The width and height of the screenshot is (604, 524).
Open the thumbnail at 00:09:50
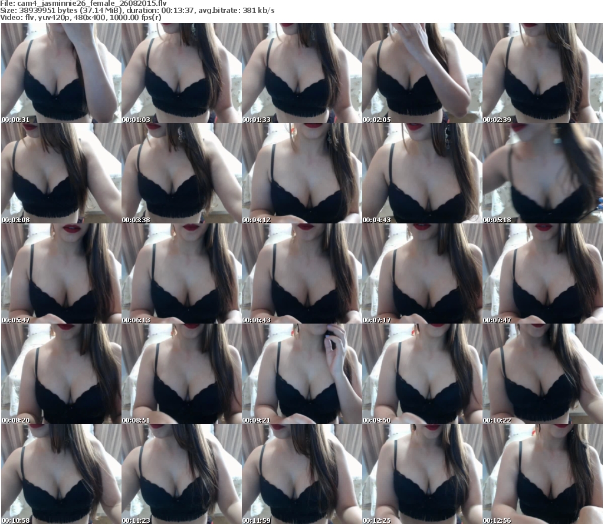pos(422,374)
